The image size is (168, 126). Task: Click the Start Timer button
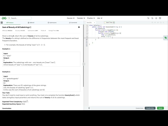(109, 23)
